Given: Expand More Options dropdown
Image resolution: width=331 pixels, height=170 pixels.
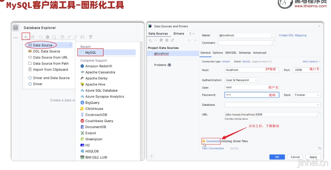Looking at the screenshot, I should coord(312,61).
